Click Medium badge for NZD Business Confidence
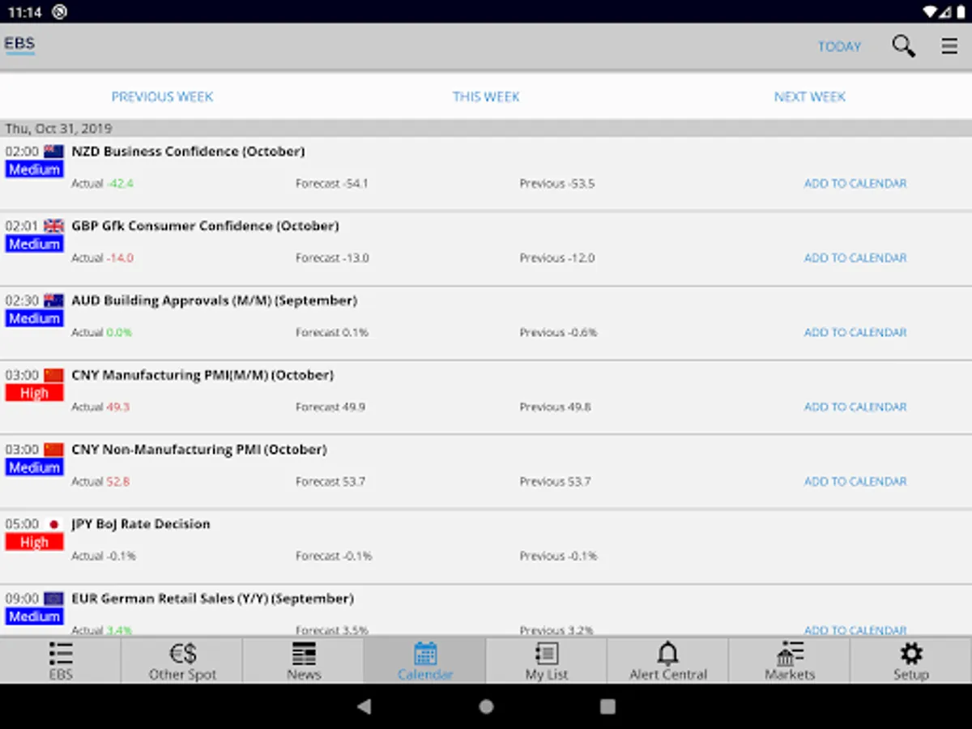This screenshot has width=972, height=729. pos(34,169)
